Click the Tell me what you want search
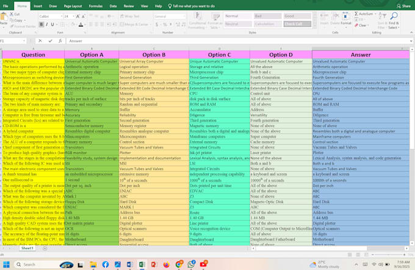The height and width of the screenshot is (270, 415). click(x=192, y=6)
